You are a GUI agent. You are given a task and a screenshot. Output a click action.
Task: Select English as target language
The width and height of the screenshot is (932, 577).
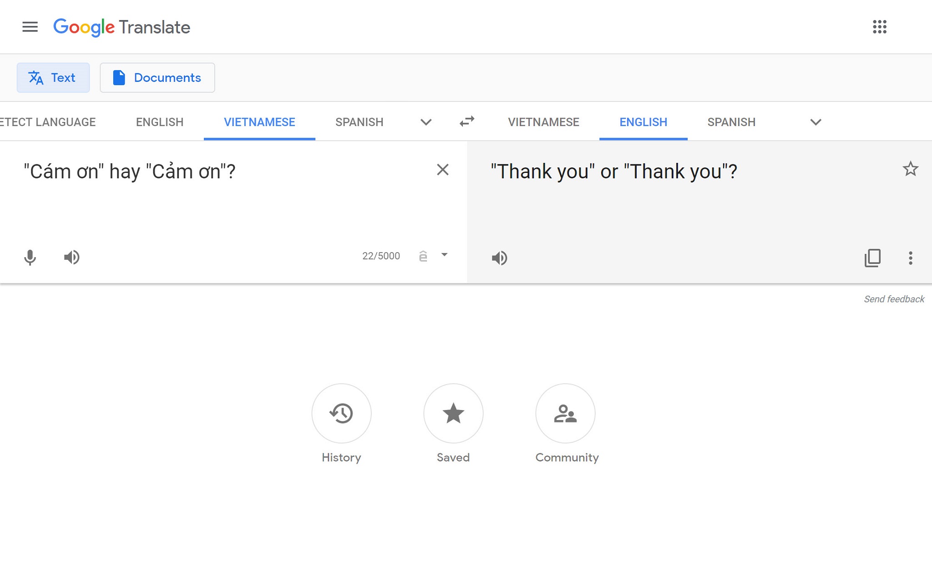(643, 122)
